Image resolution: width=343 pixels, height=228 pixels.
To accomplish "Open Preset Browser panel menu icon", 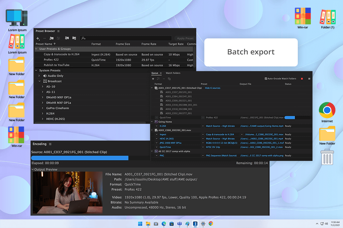I will pyautogui.click(x=58, y=31).
